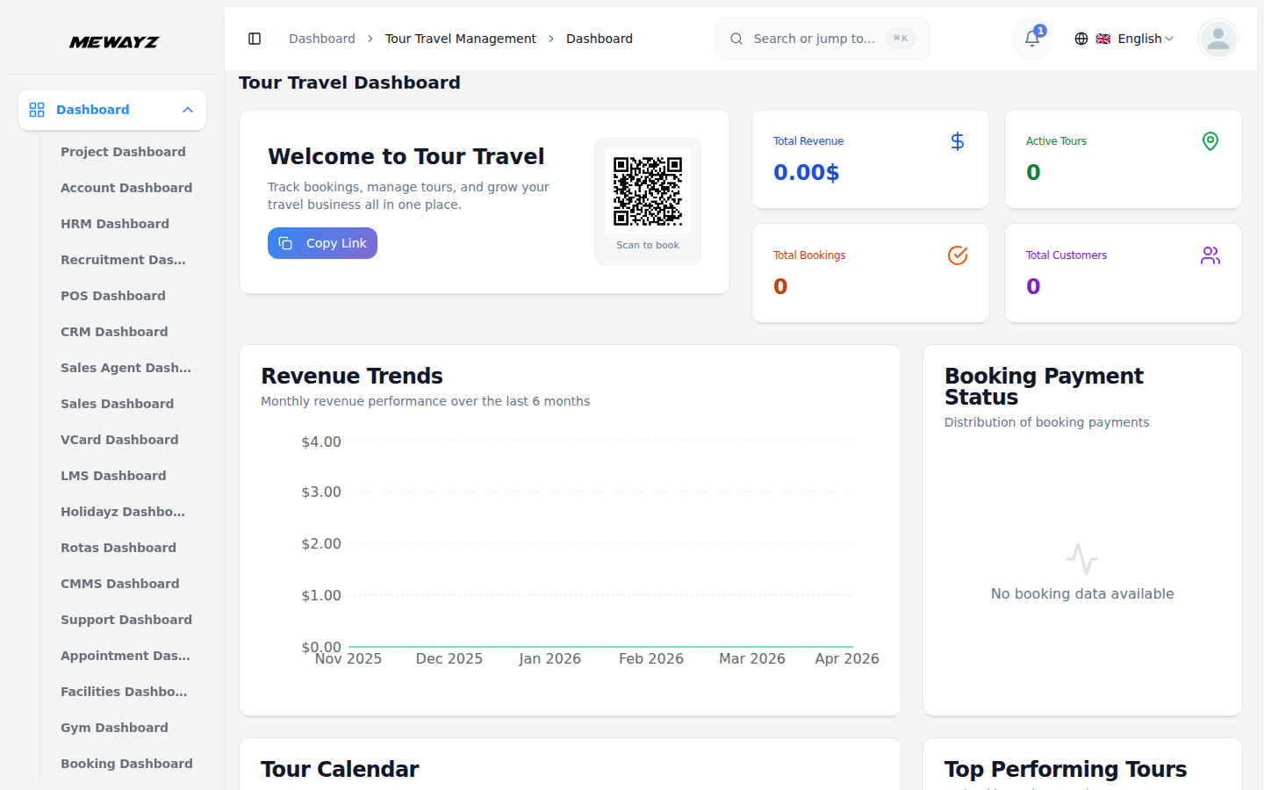Click the globe language icon

[x=1081, y=39]
